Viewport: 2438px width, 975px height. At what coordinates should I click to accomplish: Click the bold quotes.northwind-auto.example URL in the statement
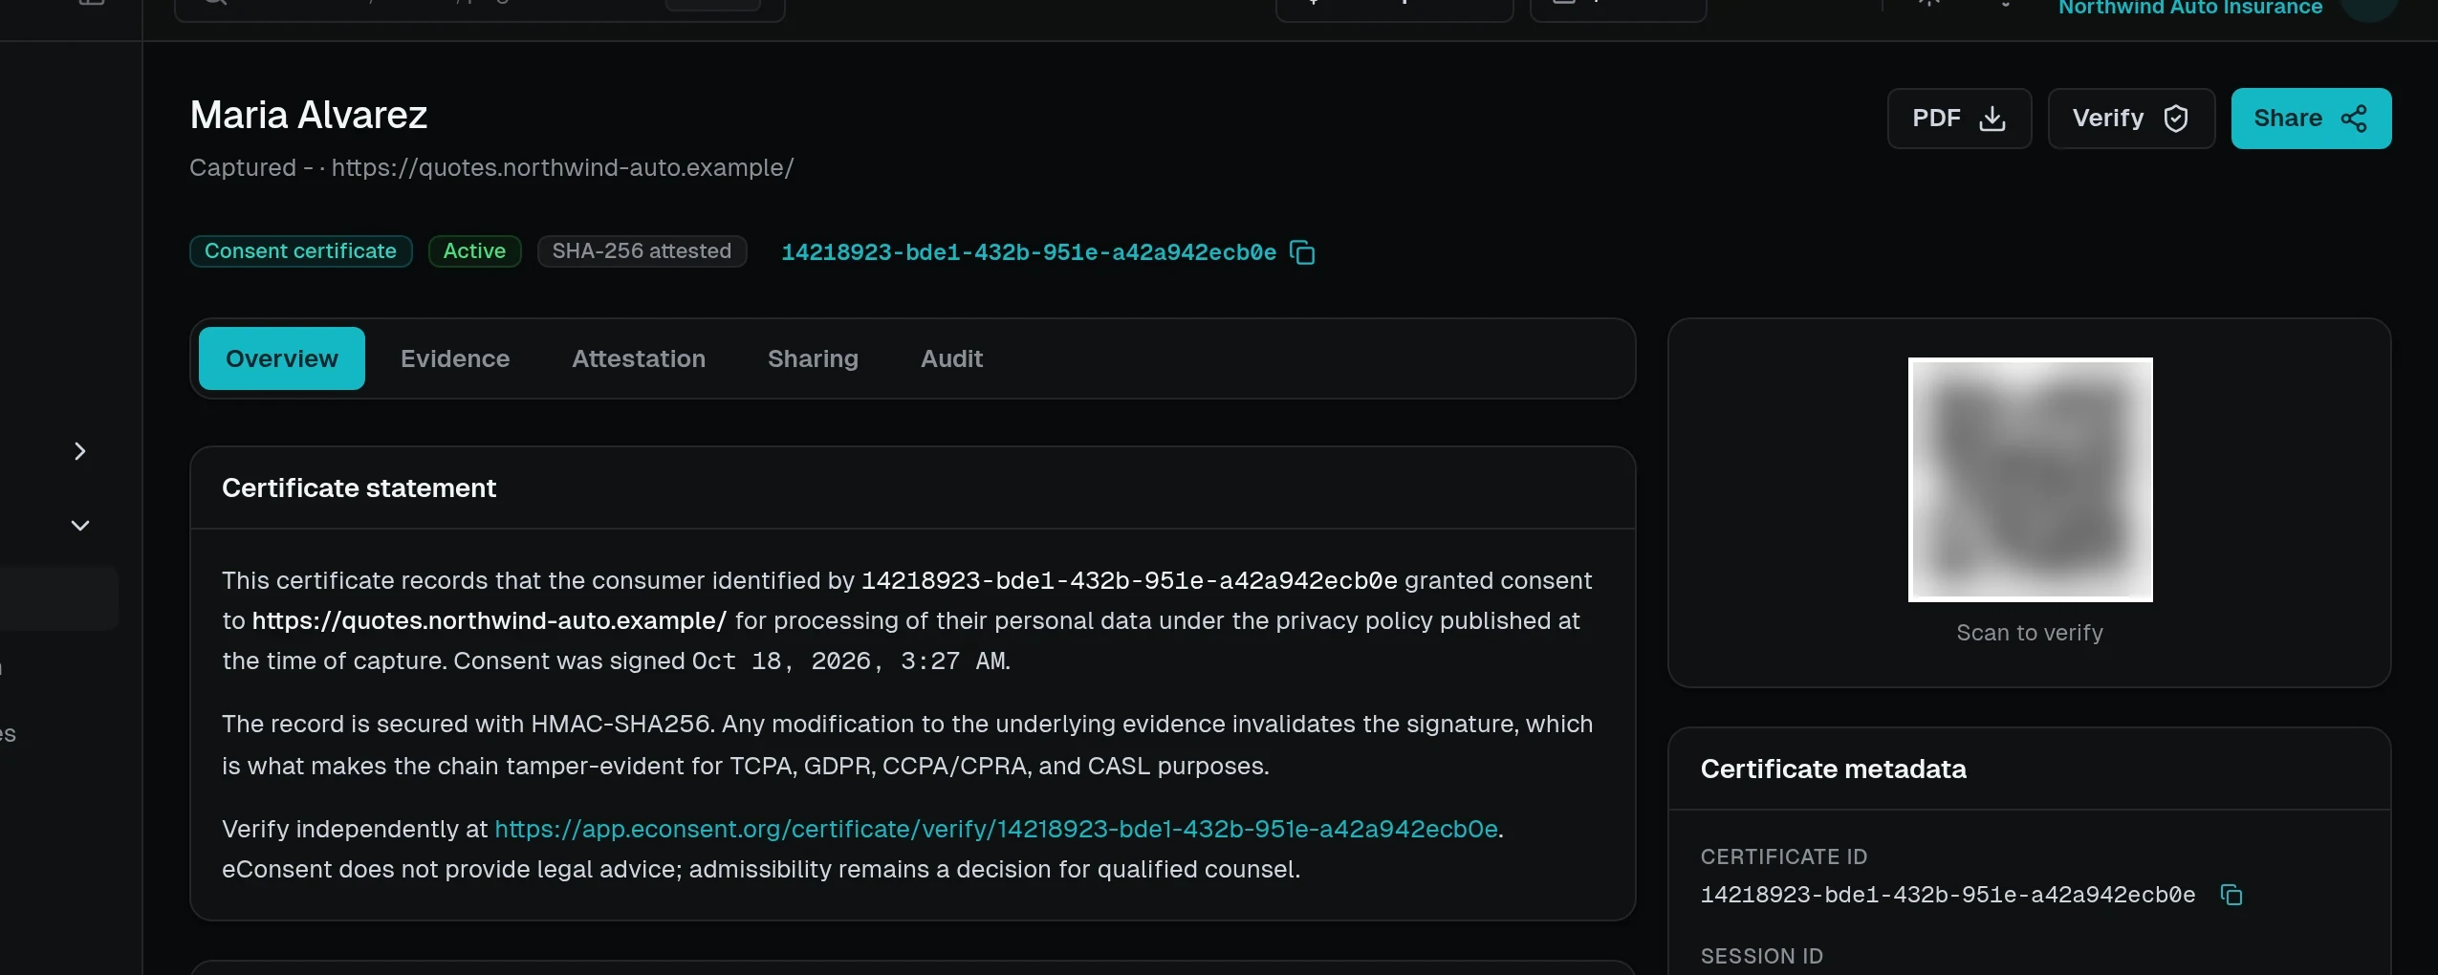point(490,620)
